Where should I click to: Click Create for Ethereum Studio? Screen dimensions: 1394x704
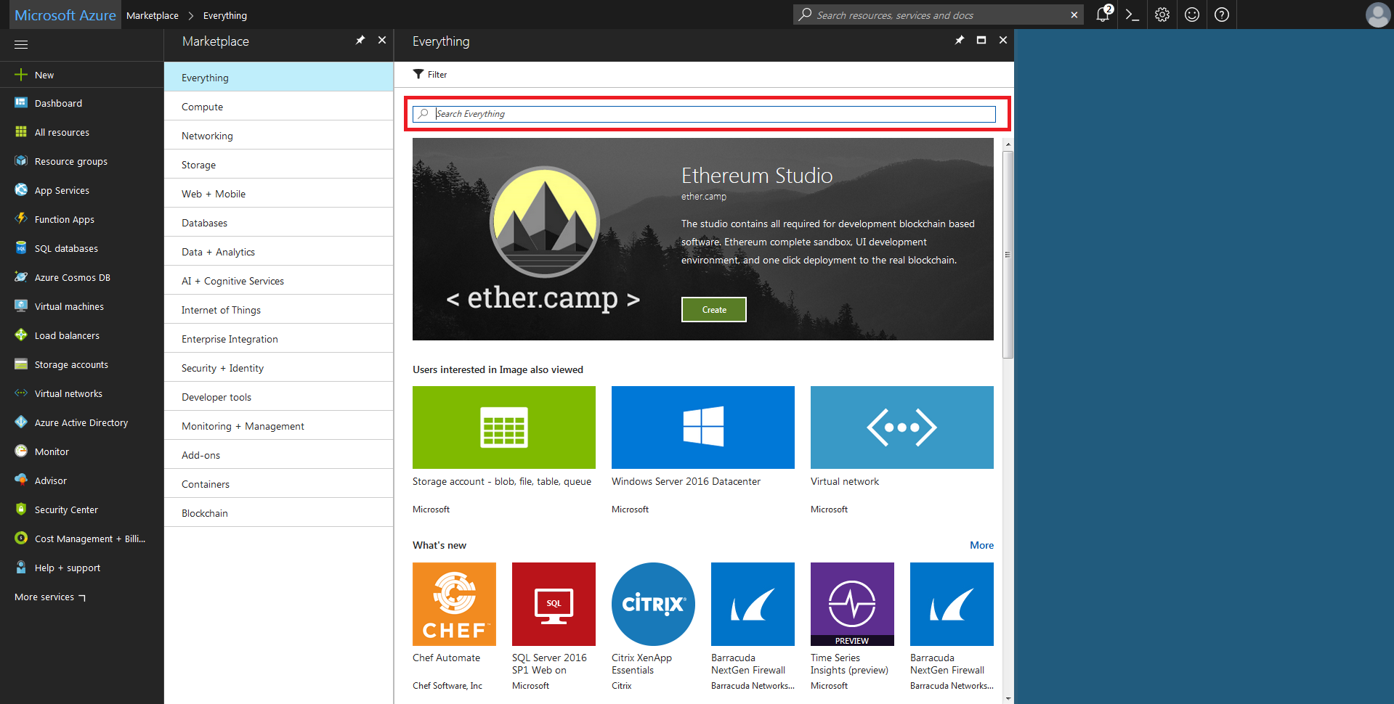coord(713,310)
